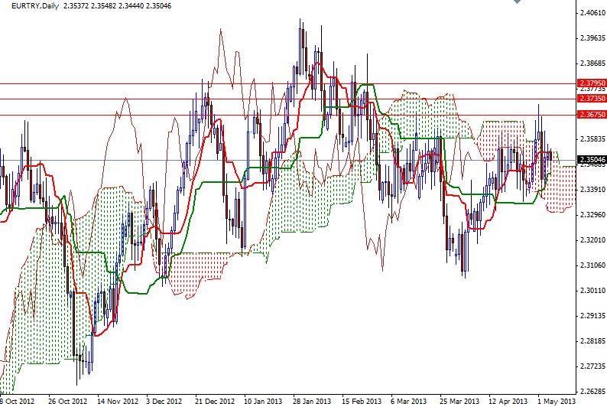The height and width of the screenshot is (407, 607).
Task: Click price scale value 2.31060
Action: tap(592, 265)
